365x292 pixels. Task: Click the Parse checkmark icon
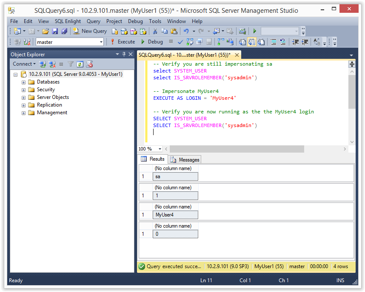(x=180, y=42)
